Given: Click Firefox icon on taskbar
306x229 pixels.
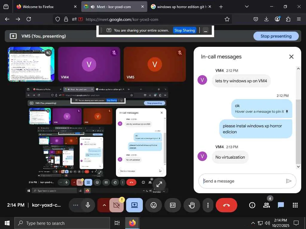Looking at the screenshot, I should click(x=132, y=223).
